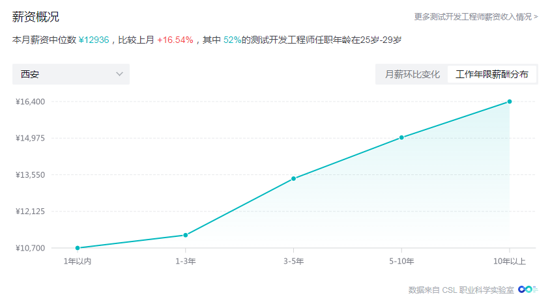Click the 5-10年 axis label
550x302 pixels.
pyautogui.click(x=401, y=262)
